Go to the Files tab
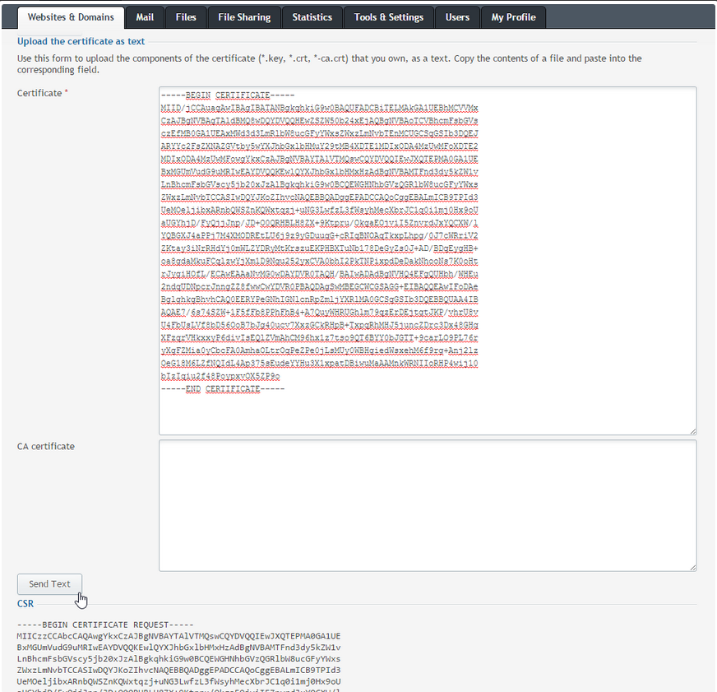The width and height of the screenshot is (717, 692). (186, 17)
